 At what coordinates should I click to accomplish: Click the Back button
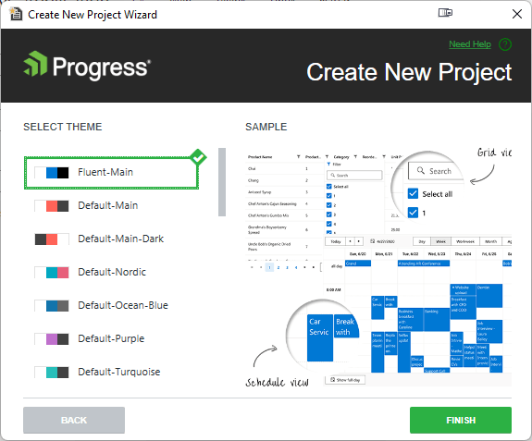point(74,420)
